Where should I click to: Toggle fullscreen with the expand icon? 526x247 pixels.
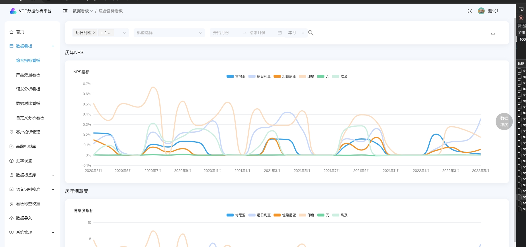point(470,11)
